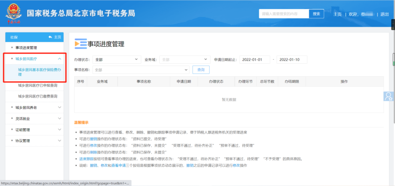This screenshot has height=186, width=395.
Task: Collapse the 城乡居民医疗 section chevron
Action: tap(60, 58)
